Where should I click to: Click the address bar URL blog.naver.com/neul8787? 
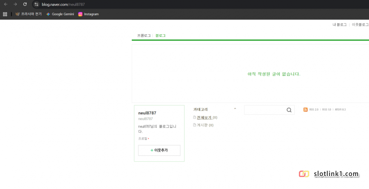click(63, 4)
